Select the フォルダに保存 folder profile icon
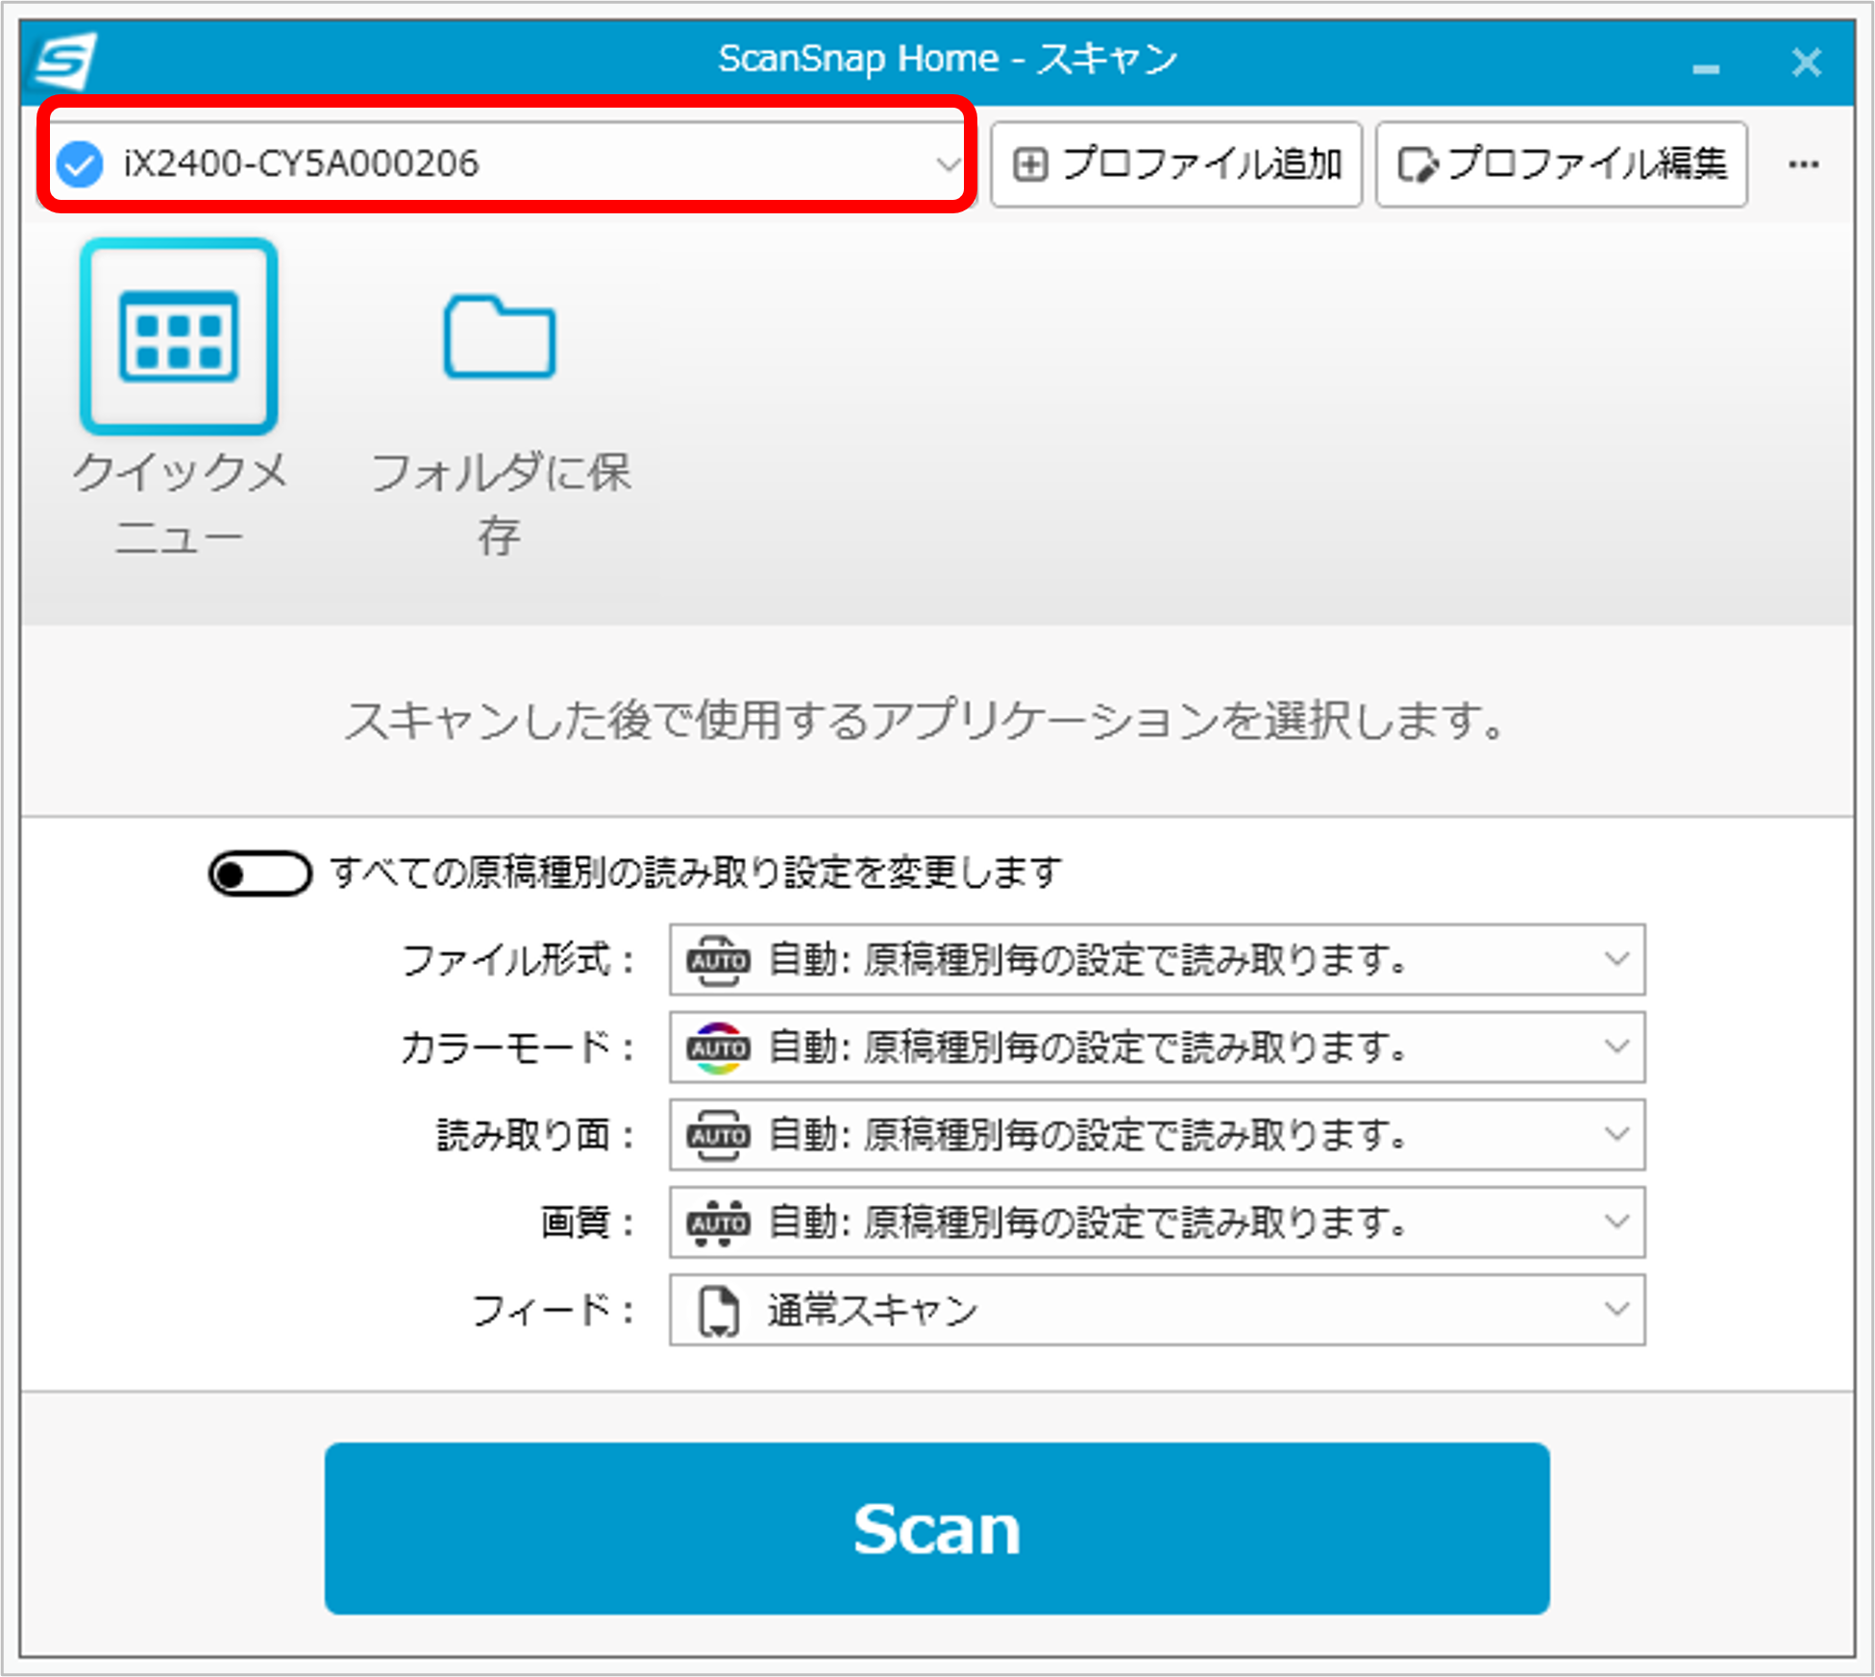Image resolution: width=1875 pixels, height=1677 pixels. click(x=499, y=336)
